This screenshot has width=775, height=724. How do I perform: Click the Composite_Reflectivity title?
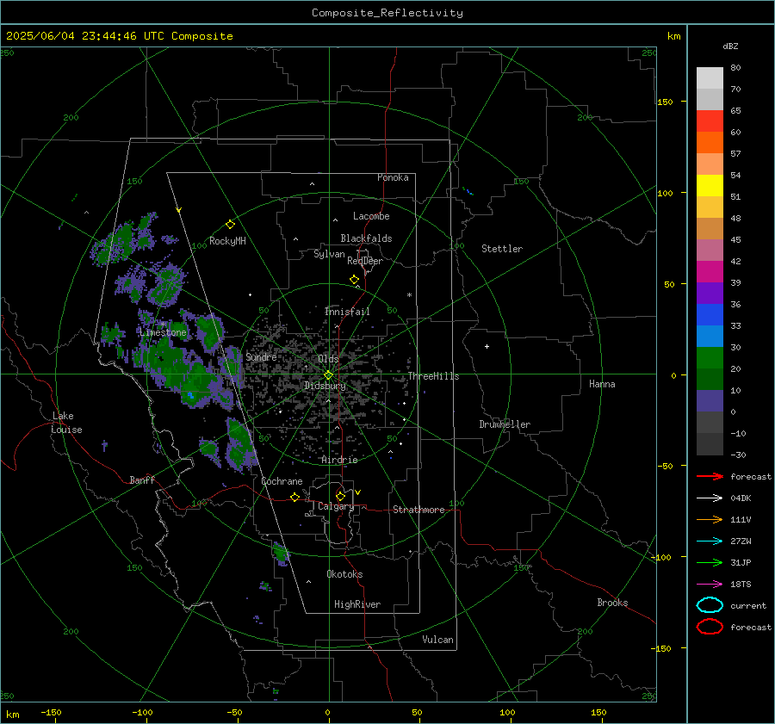pos(387,13)
